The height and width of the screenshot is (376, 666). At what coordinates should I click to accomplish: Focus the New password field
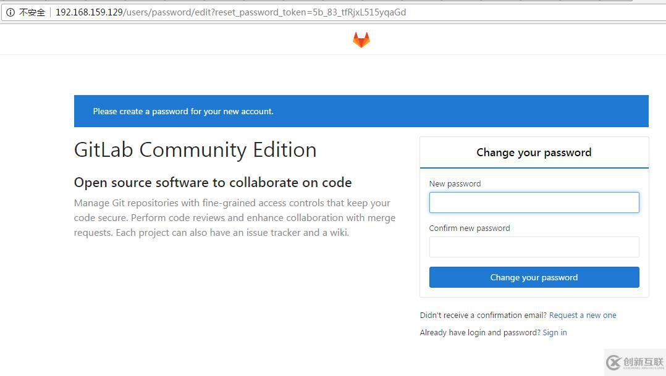534,203
